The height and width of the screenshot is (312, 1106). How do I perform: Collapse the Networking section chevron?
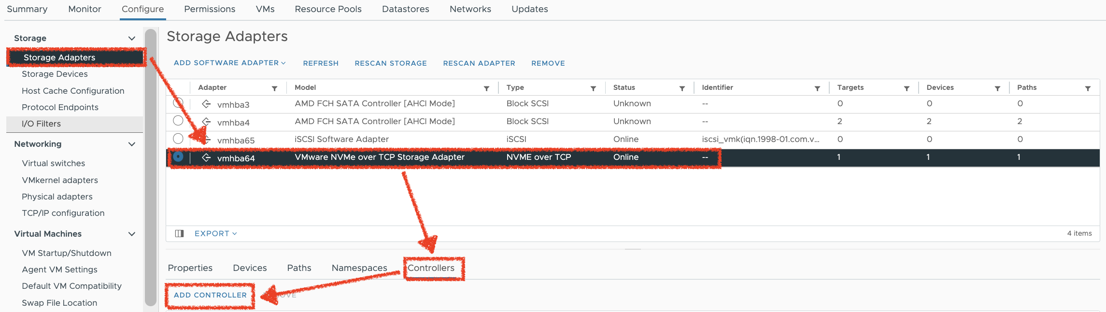[131, 144]
